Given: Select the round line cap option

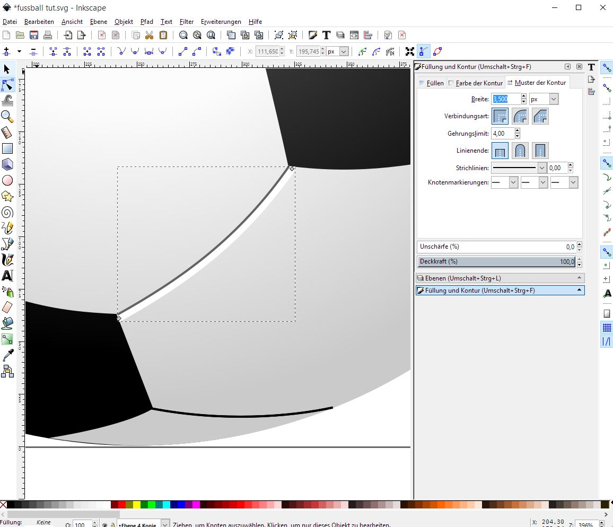Looking at the screenshot, I should click(520, 151).
